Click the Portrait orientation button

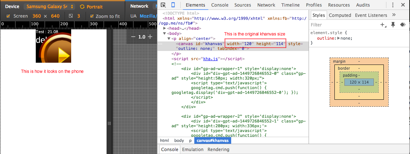[91, 7]
